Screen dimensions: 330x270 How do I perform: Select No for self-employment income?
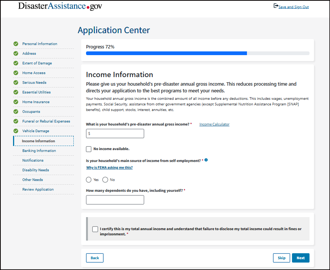pos(105,180)
